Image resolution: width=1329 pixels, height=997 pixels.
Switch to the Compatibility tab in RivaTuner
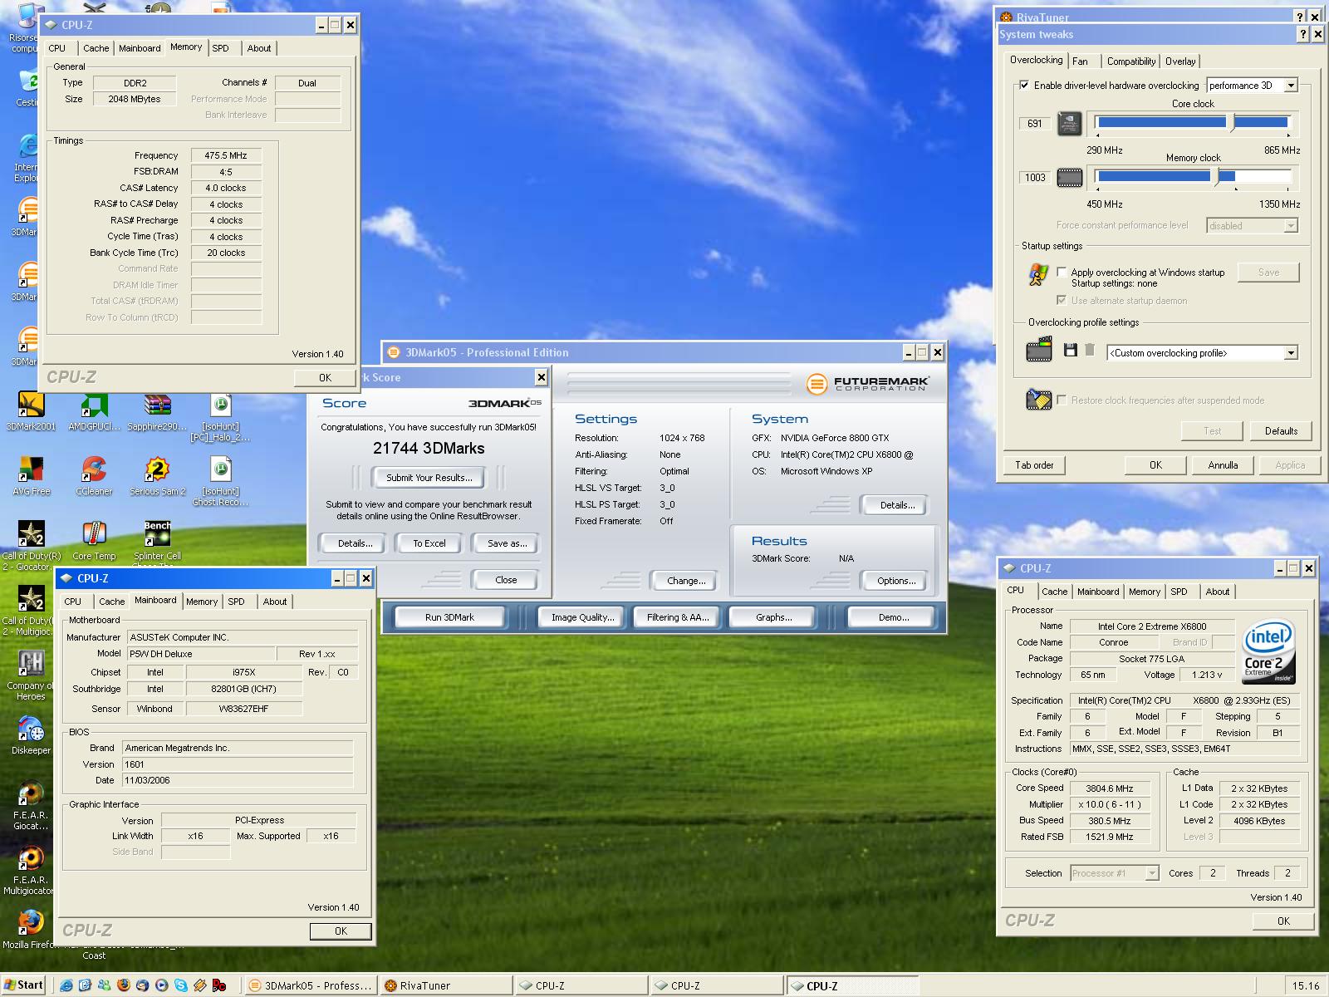pos(1130,61)
